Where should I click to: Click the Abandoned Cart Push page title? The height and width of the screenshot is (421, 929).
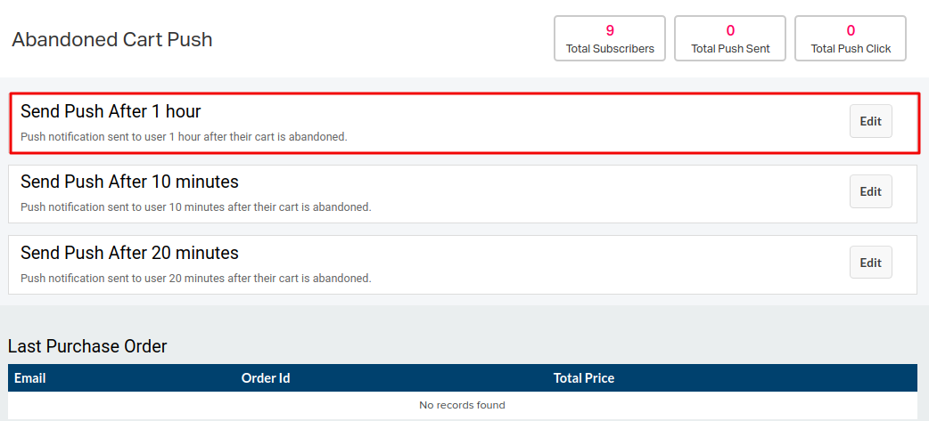pyautogui.click(x=112, y=40)
